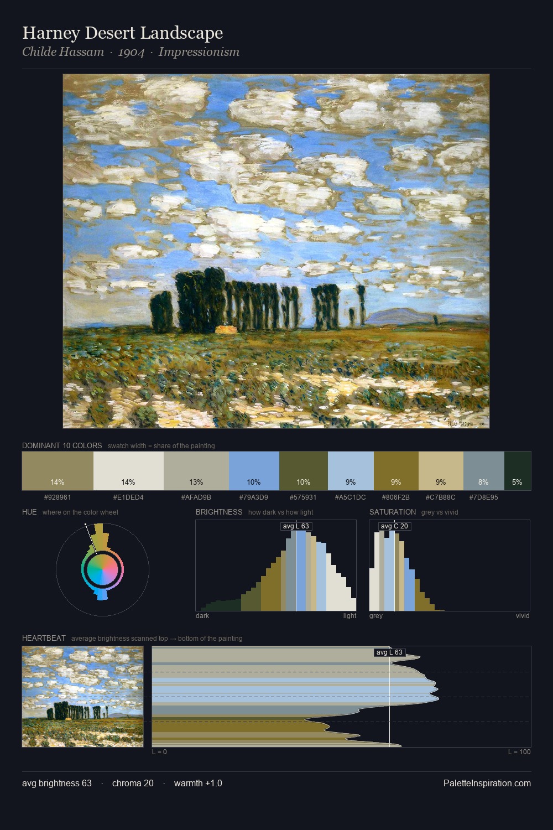Screen dimensions: 553x830
Task: Click the HEARTBEAT section heading
Action: 44,638
